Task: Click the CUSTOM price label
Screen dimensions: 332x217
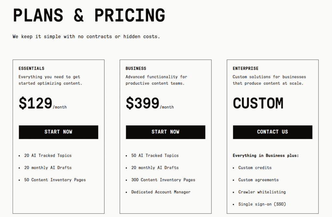Action: [258, 103]
